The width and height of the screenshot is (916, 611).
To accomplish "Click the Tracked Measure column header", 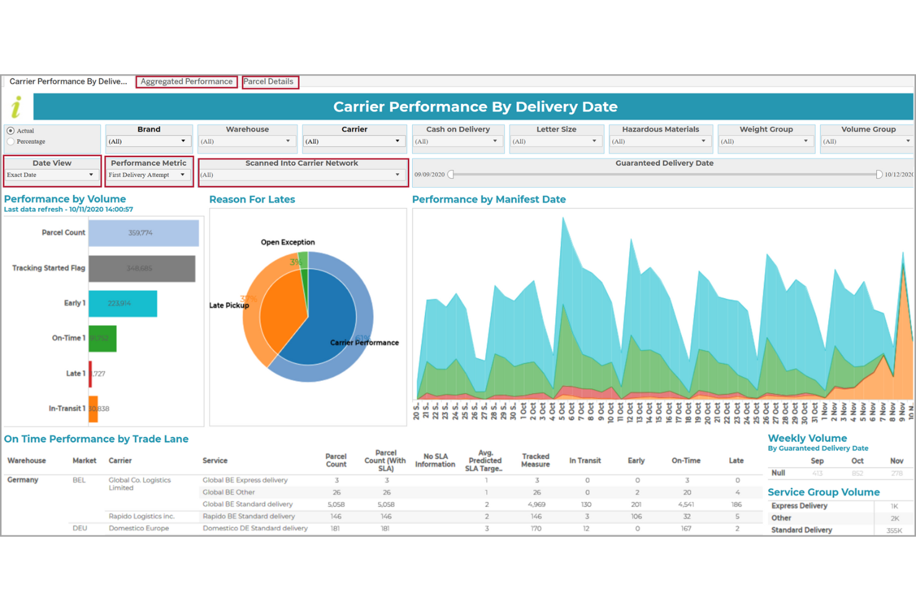I will pyautogui.click(x=535, y=461).
